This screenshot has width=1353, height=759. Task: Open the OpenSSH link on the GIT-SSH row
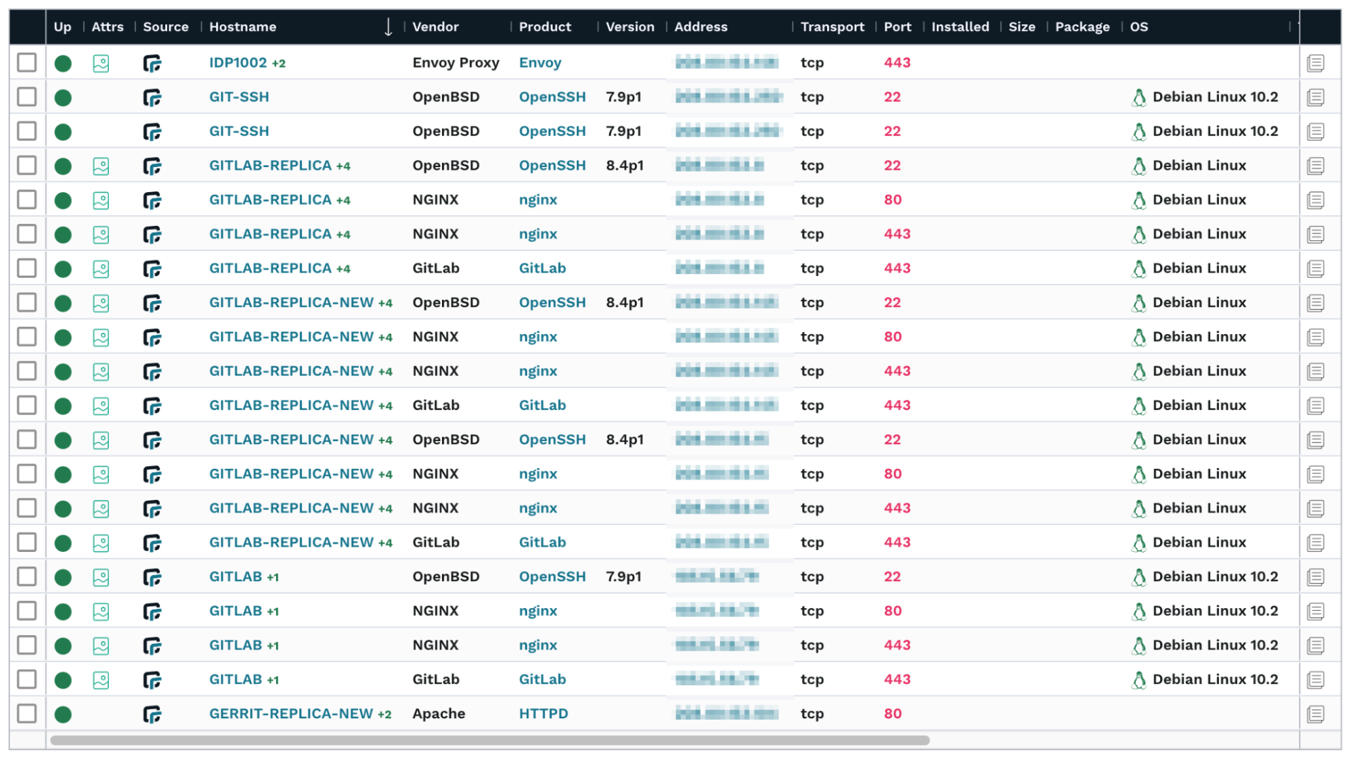click(x=552, y=97)
